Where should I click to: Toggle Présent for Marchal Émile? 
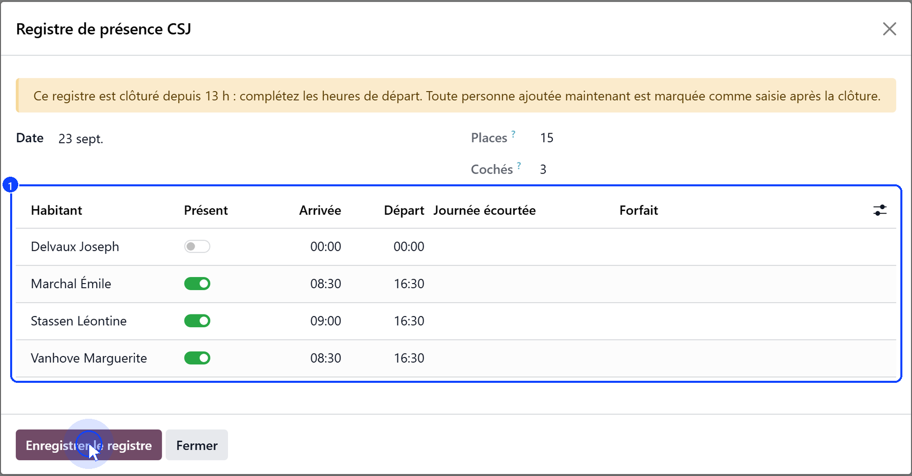pyautogui.click(x=197, y=284)
